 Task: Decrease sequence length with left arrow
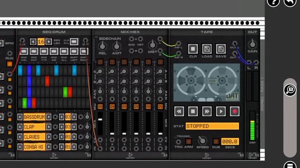point(33,42)
